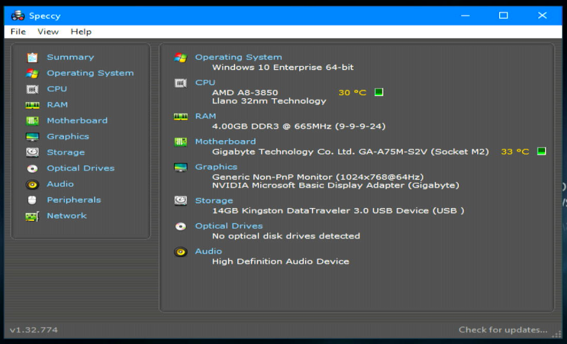The image size is (567, 344).
Task: Click the Audio speaker icon in summary panel
Action: (180, 252)
